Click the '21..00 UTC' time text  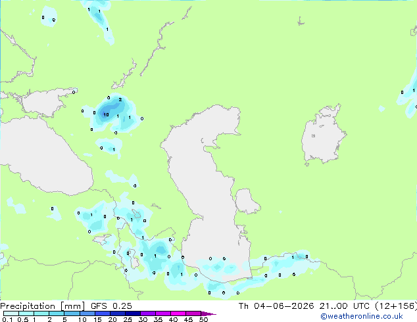(345, 306)
